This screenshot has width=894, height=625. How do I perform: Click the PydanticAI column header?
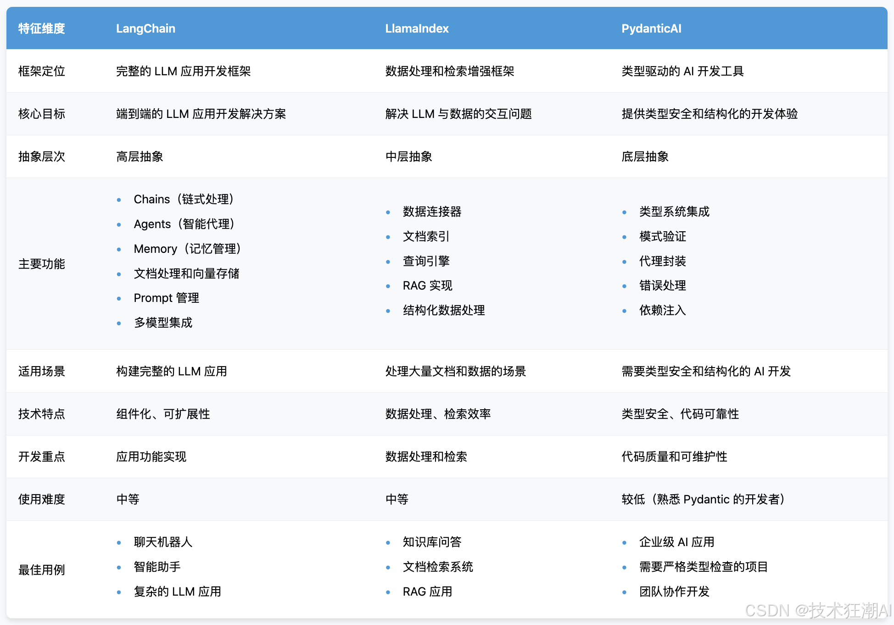[x=651, y=28]
